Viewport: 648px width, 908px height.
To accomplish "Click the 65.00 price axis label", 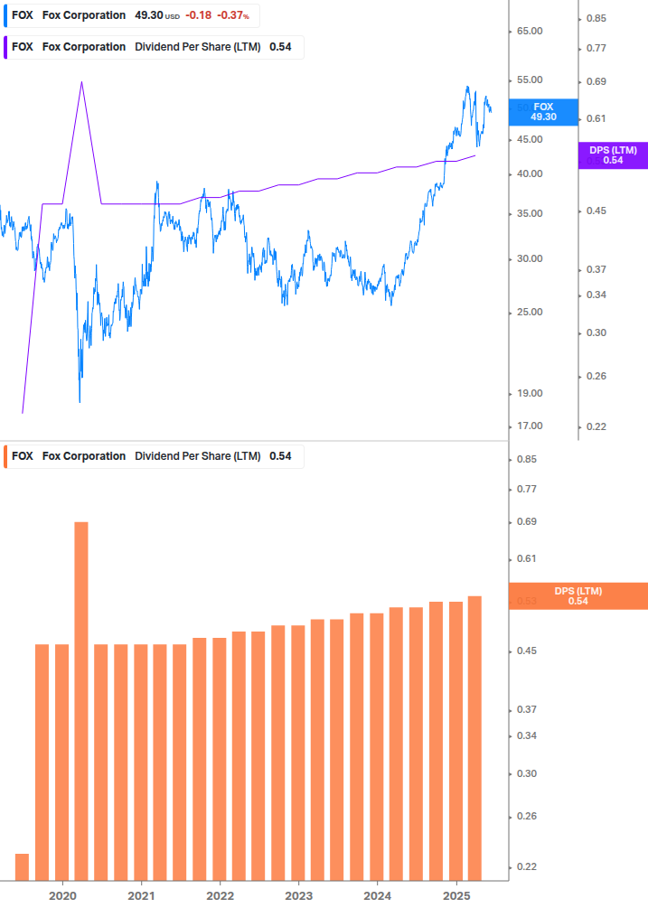I will [x=530, y=32].
